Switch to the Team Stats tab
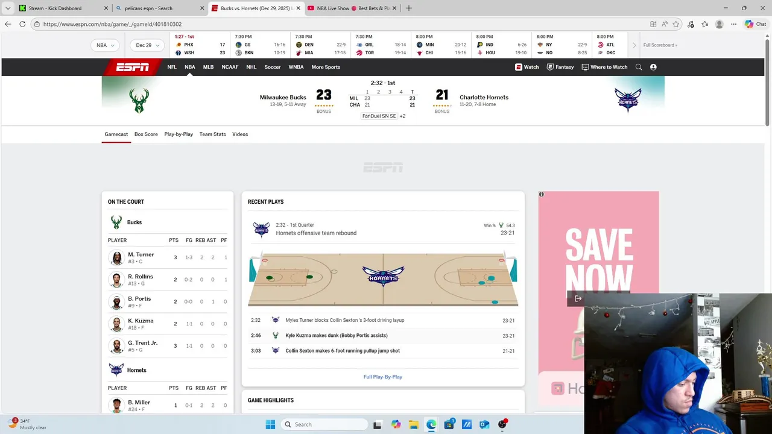The width and height of the screenshot is (772, 434). (212, 134)
